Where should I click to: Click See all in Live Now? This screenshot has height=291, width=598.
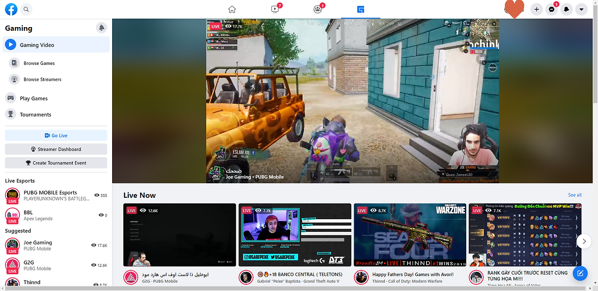[x=575, y=195]
